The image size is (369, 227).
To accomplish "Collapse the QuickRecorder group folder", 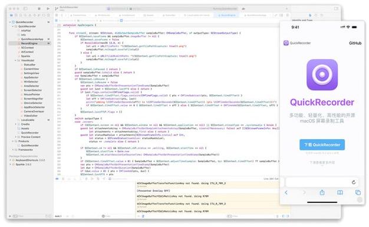I will [13, 26].
